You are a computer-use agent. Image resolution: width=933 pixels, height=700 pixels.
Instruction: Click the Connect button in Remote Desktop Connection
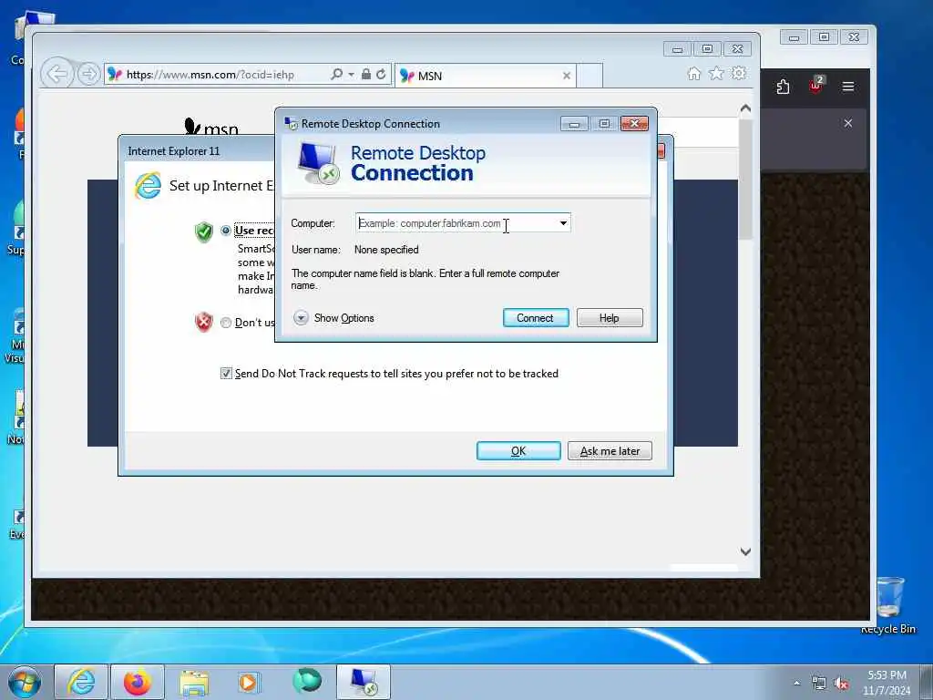536,318
